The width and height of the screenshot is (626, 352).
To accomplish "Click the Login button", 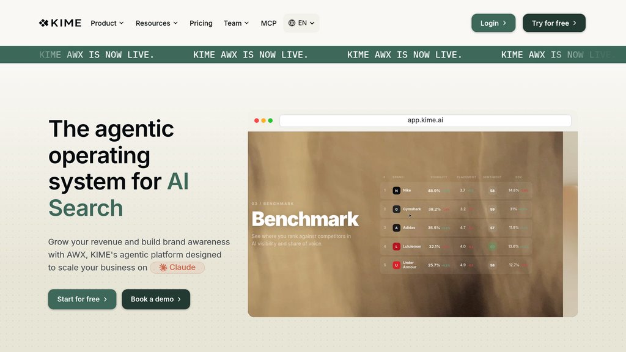I will tap(493, 23).
